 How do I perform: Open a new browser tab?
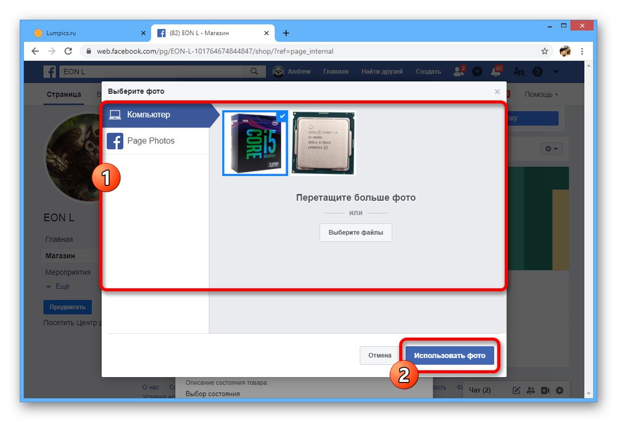coord(286,33)
